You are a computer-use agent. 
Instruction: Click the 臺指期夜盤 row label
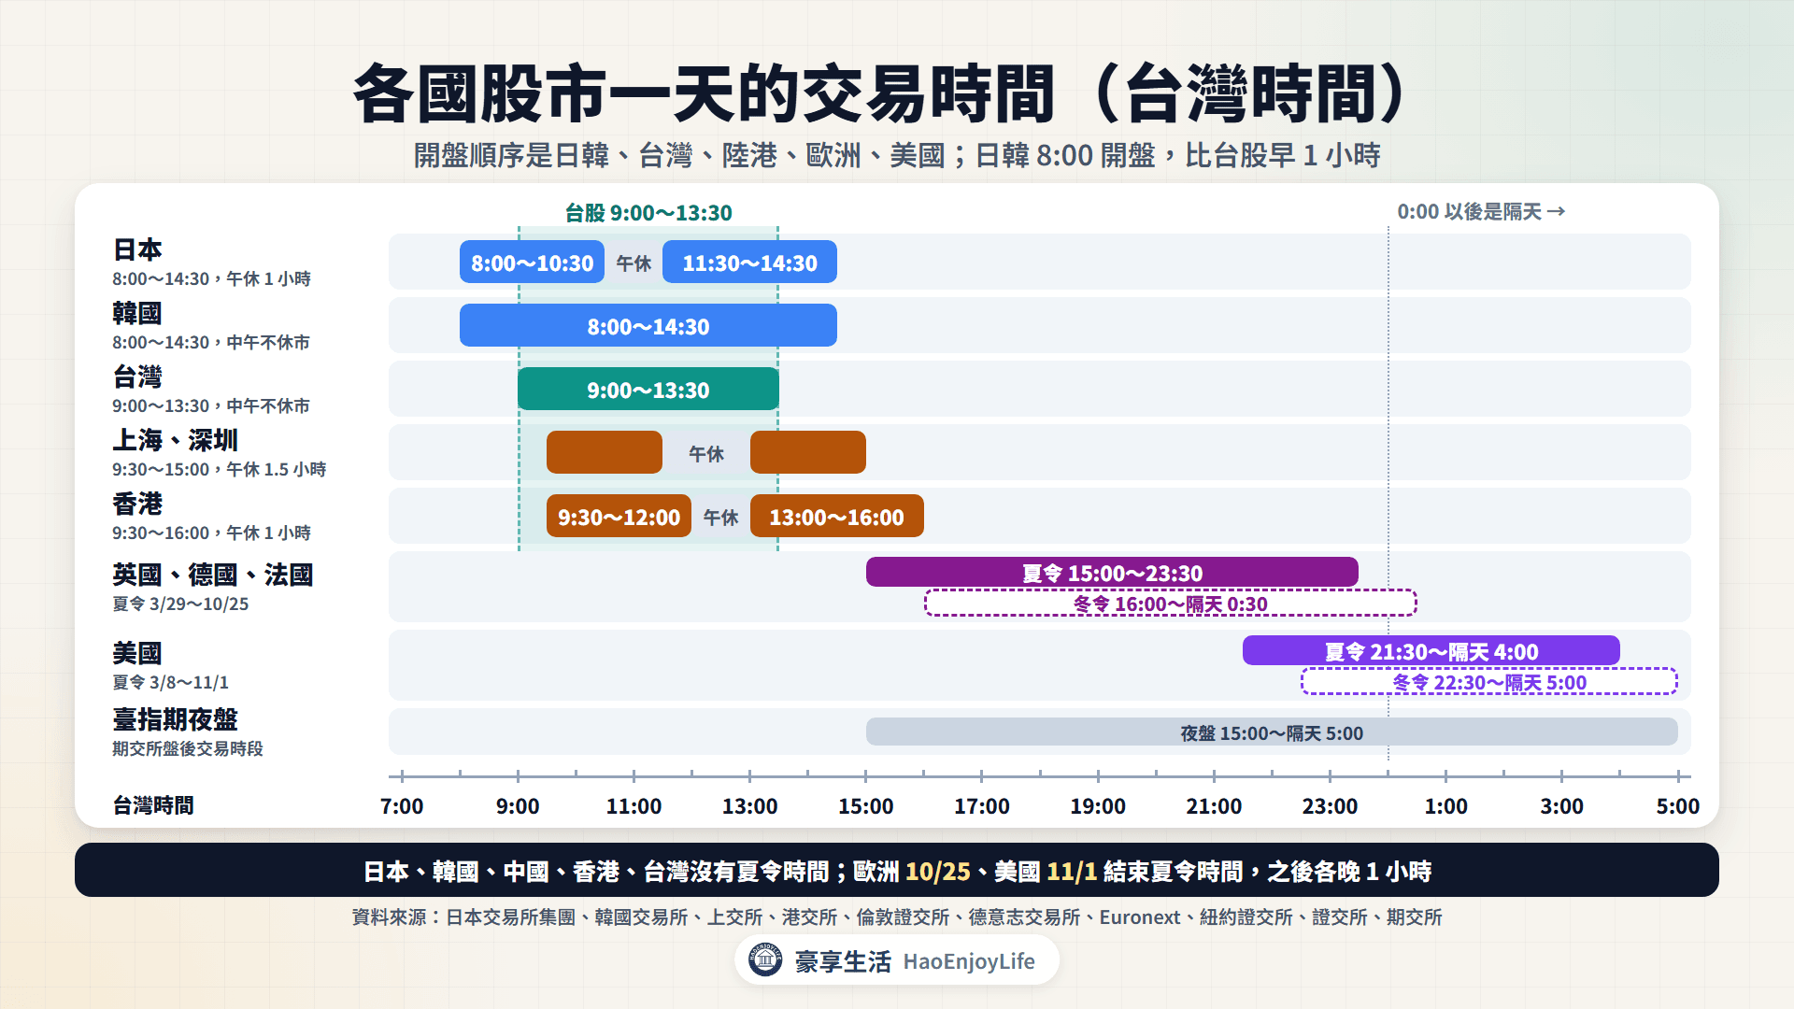(176, 719)
